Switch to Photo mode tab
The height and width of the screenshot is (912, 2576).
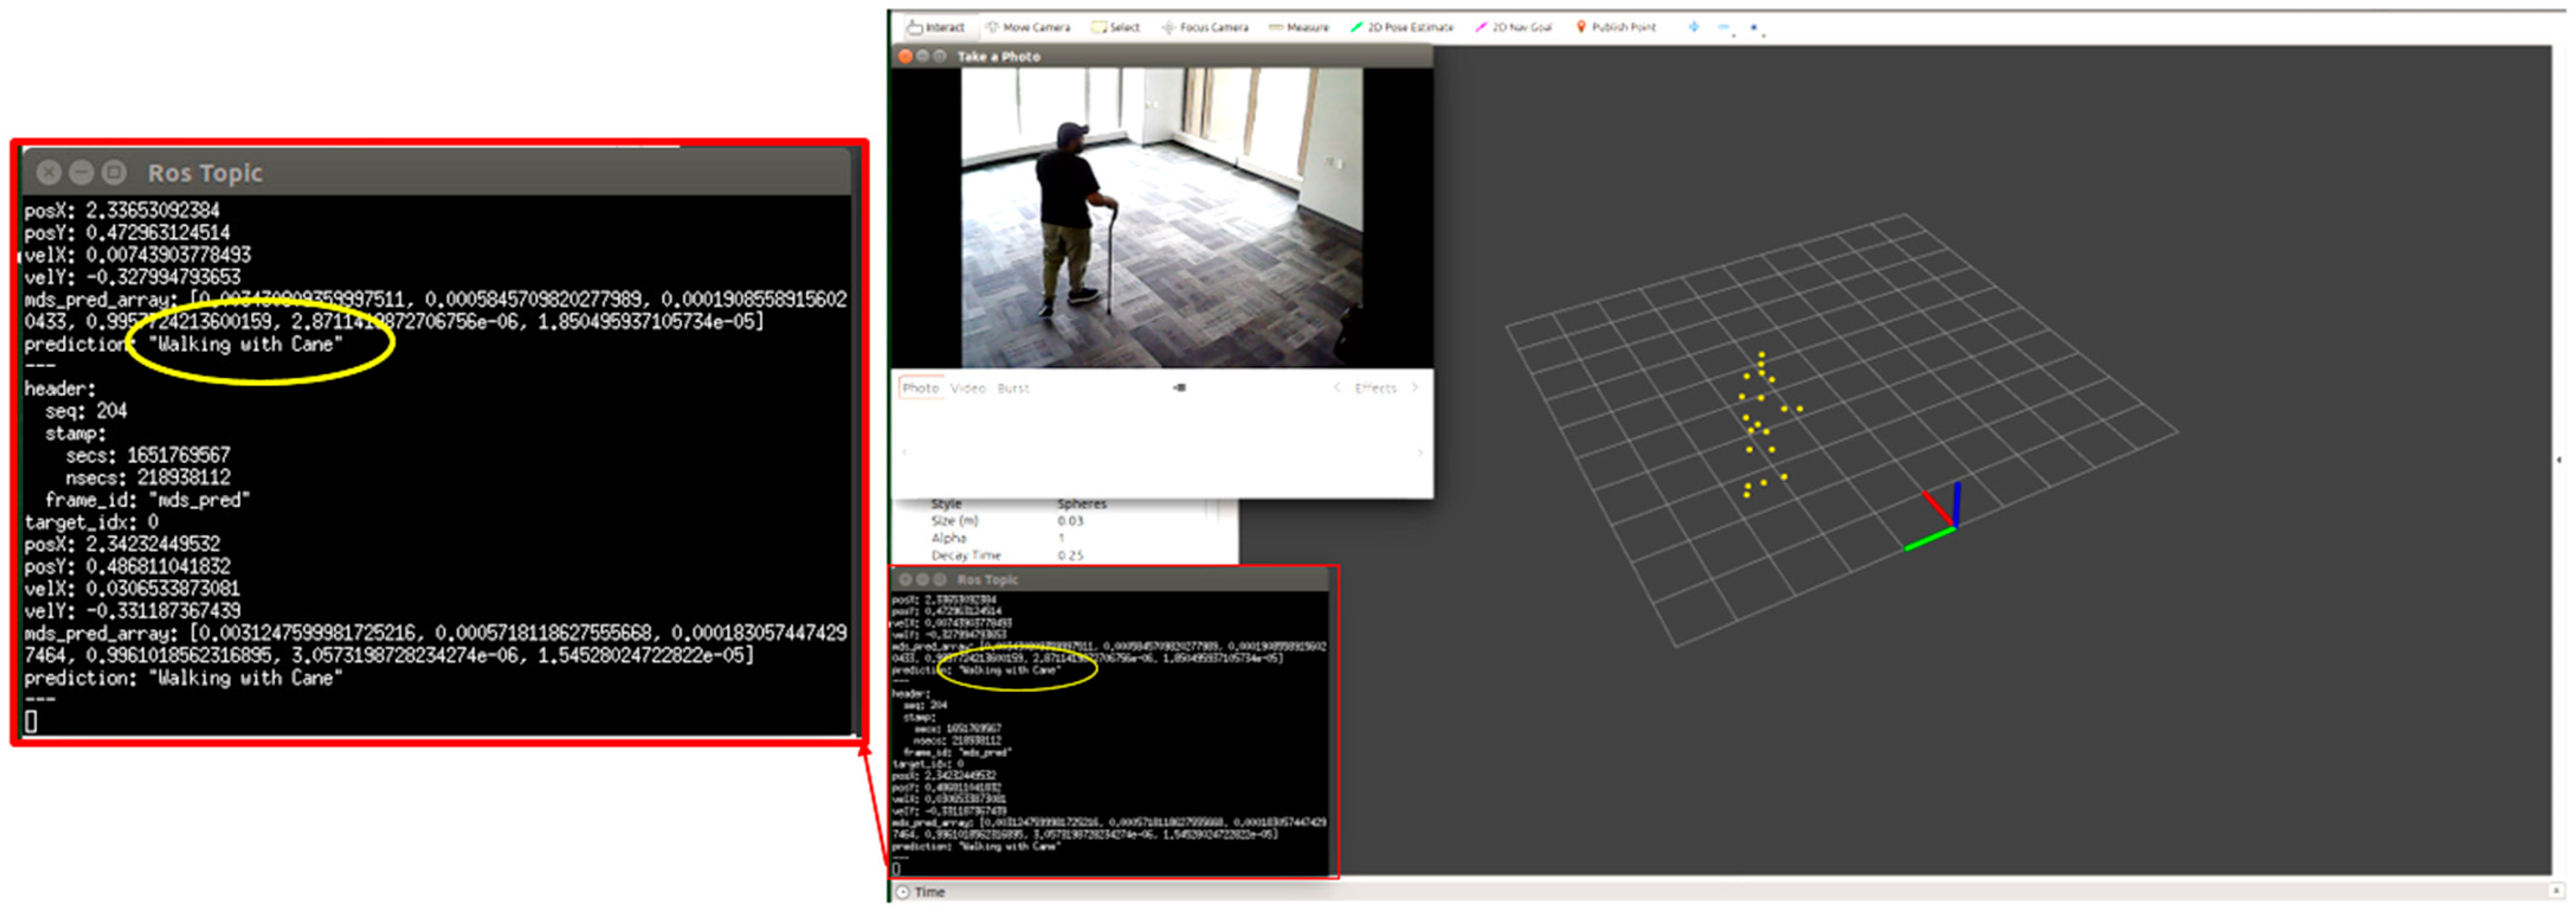click(x=920, y=387)
